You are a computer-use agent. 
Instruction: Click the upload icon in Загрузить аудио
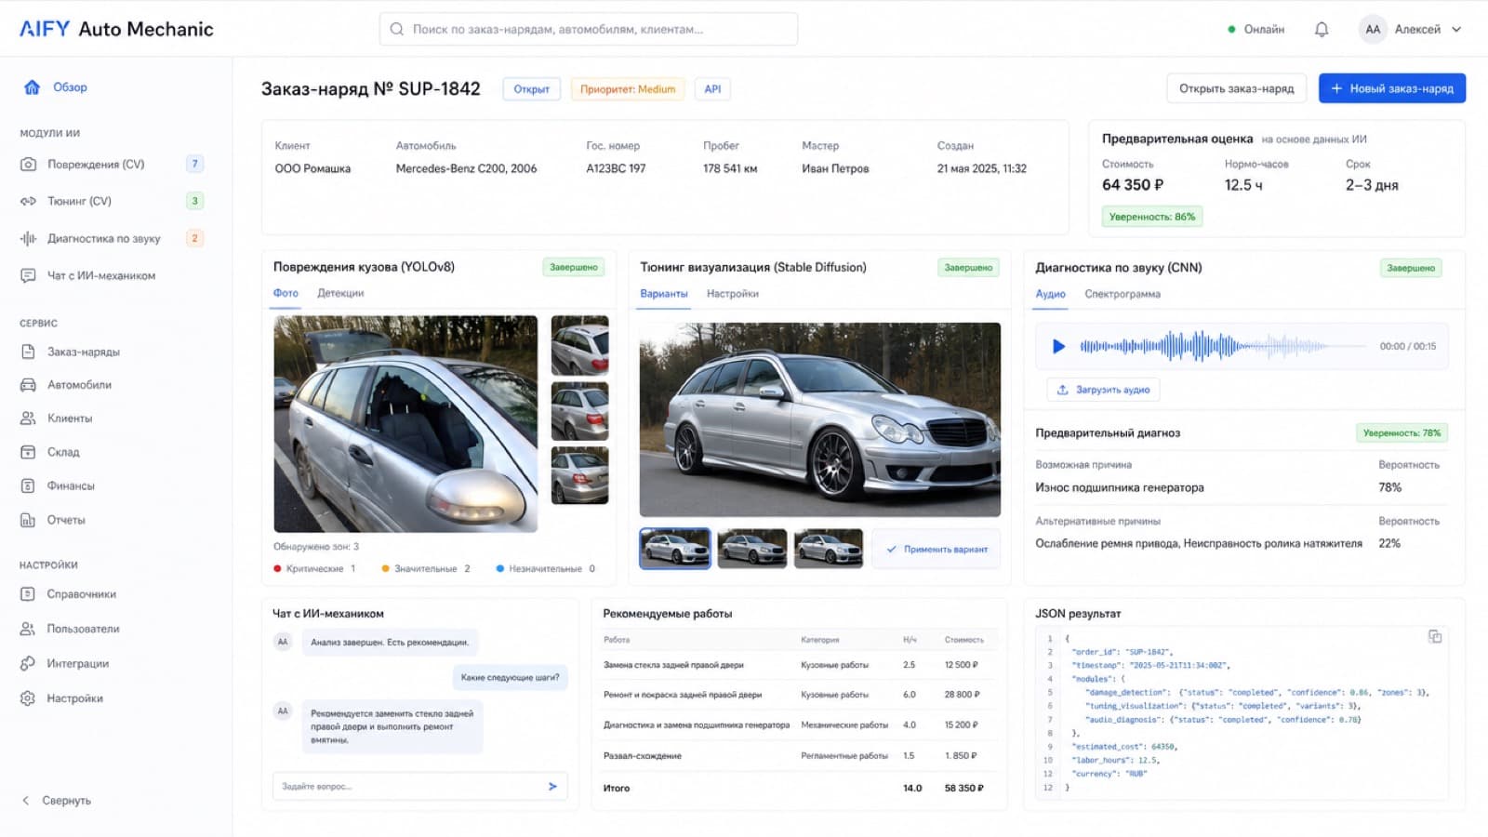1062,390
